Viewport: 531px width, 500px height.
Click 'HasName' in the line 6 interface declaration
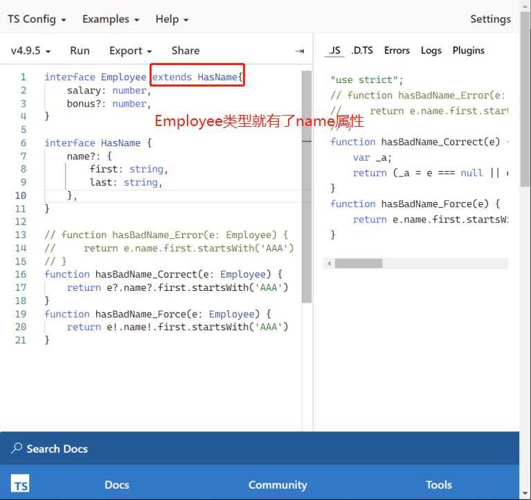pos(120,143)
